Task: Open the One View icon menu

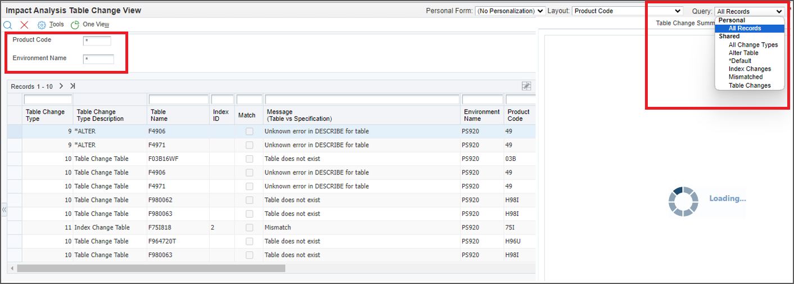Action: (x=90, y=25)
